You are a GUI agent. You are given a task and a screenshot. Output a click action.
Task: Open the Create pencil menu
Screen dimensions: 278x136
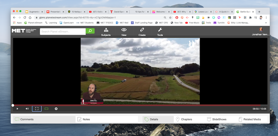coord(142,32)
